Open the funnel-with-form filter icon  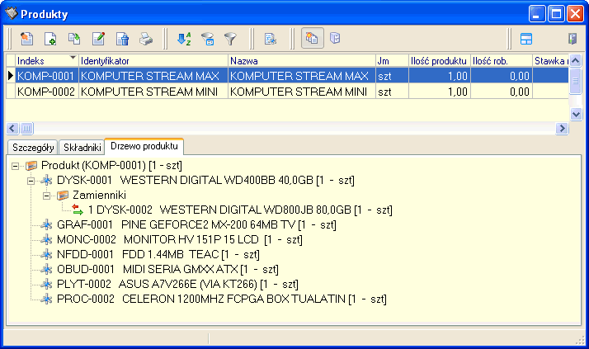pyautogui.click(x=208, y=38)
